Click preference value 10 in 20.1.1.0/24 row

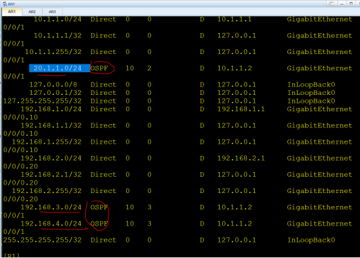coord(130,68)
